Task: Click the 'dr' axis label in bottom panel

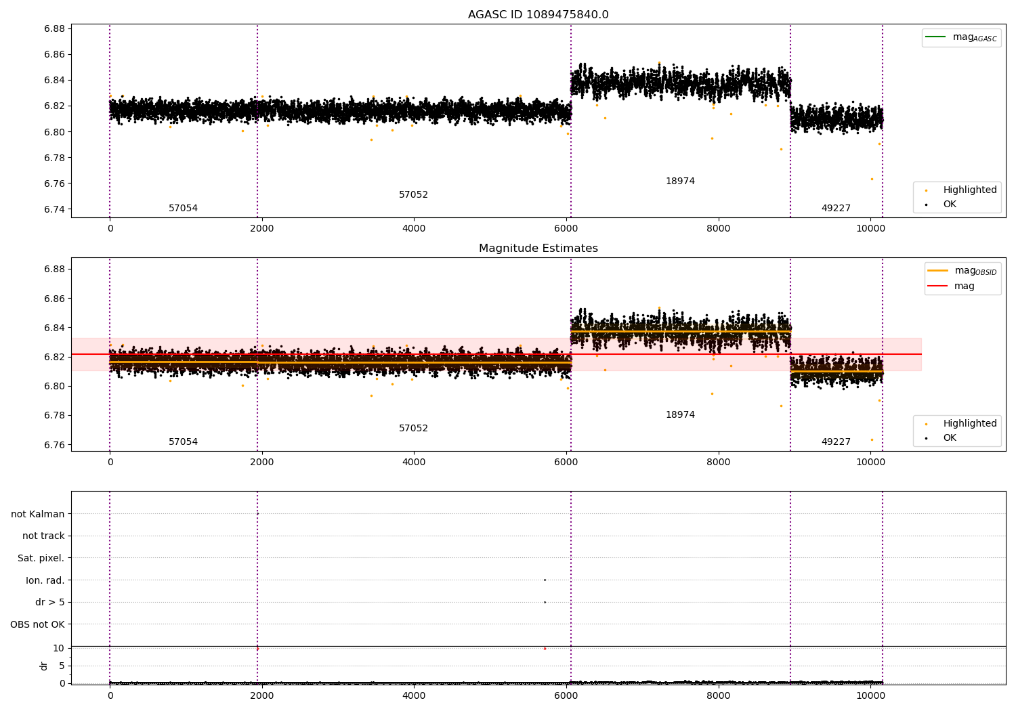Action: 44,666
